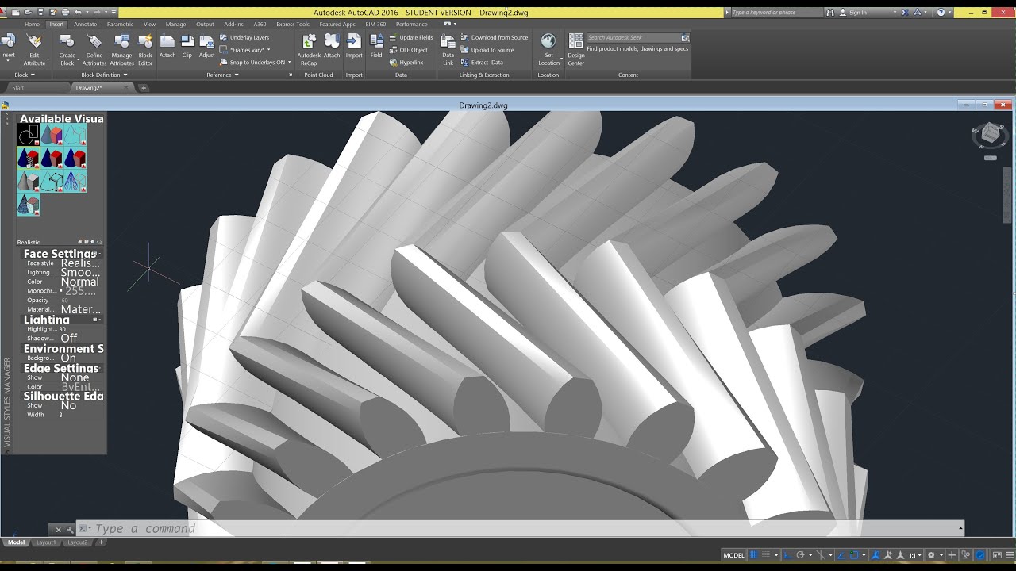Image resolution: width=1016 pixels, height=571 pixels.
Task: Add a new layout with plus tab
Action: 101,542
